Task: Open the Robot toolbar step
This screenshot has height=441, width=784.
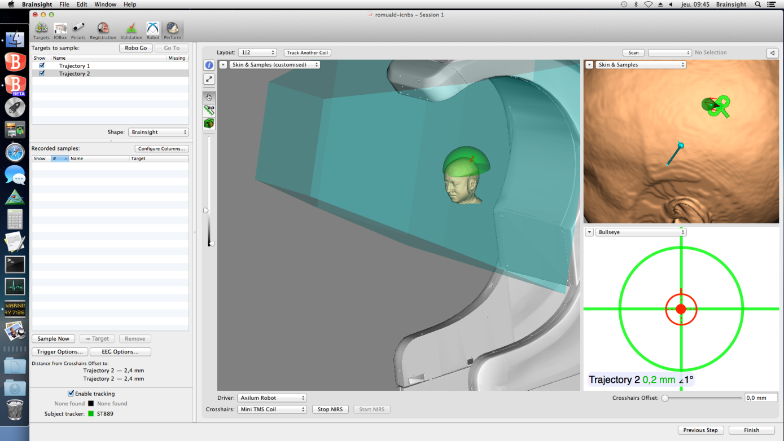Action: pos(153,30)
